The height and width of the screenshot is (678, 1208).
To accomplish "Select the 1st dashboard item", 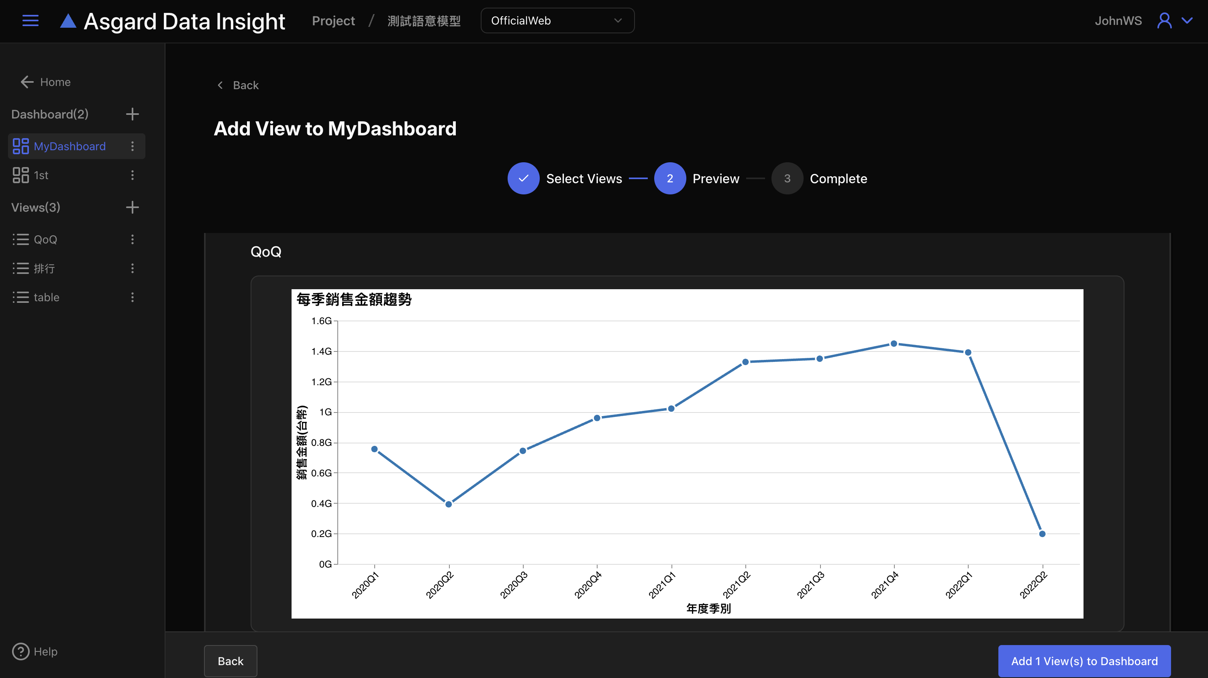I will (x=41, y=176).
